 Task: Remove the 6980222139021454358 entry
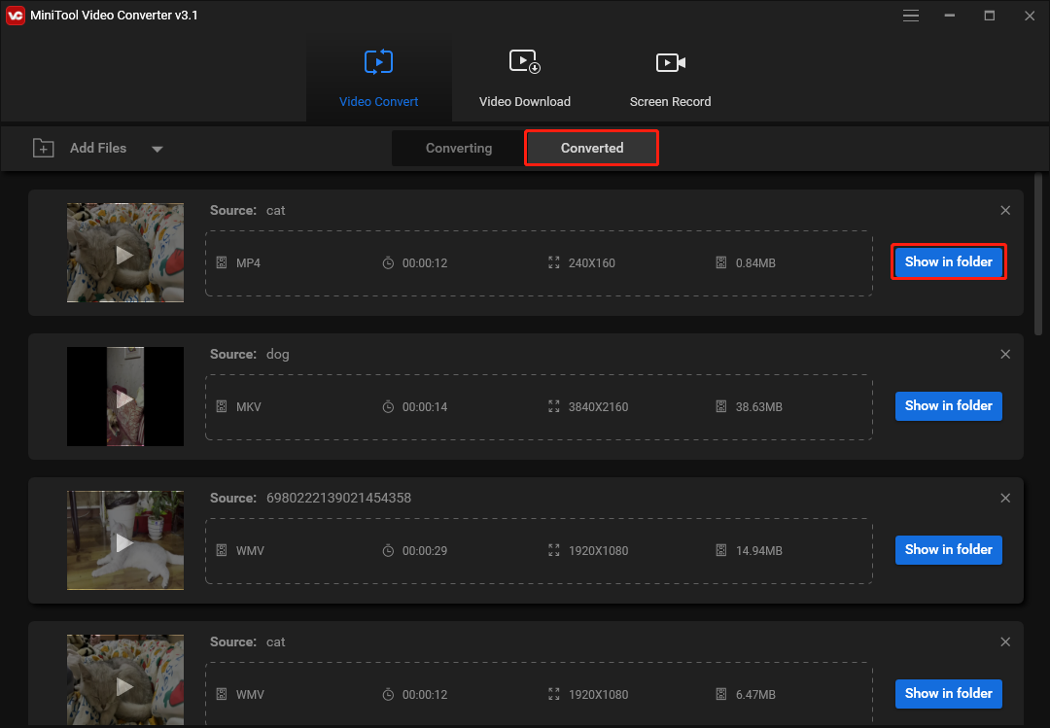point(1005,499)
